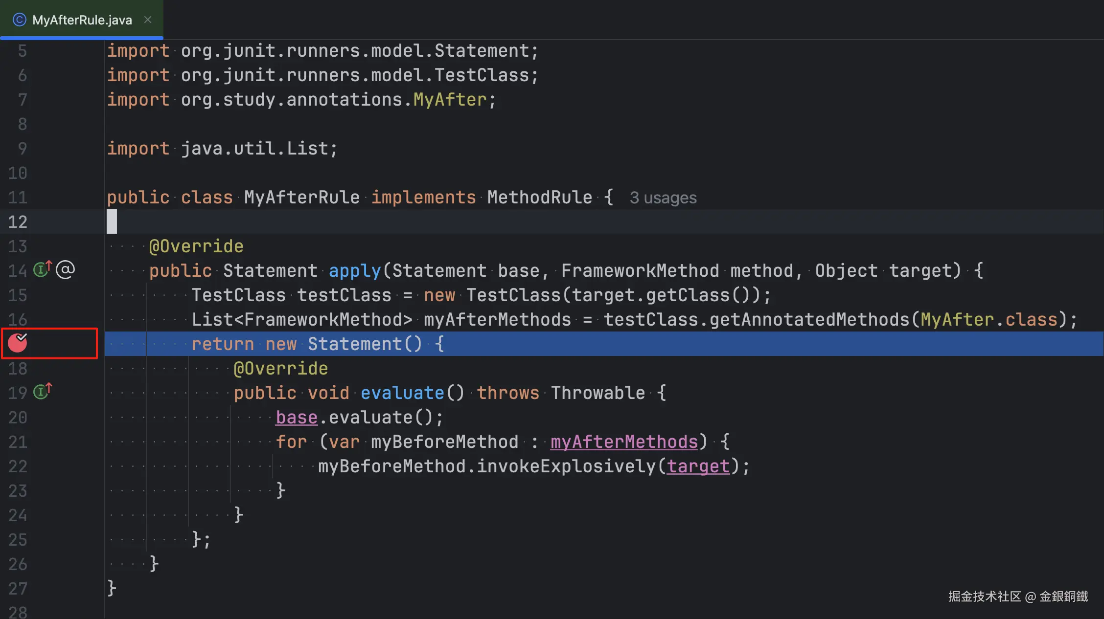Click line number 12 in gutter

coord(18,222)
